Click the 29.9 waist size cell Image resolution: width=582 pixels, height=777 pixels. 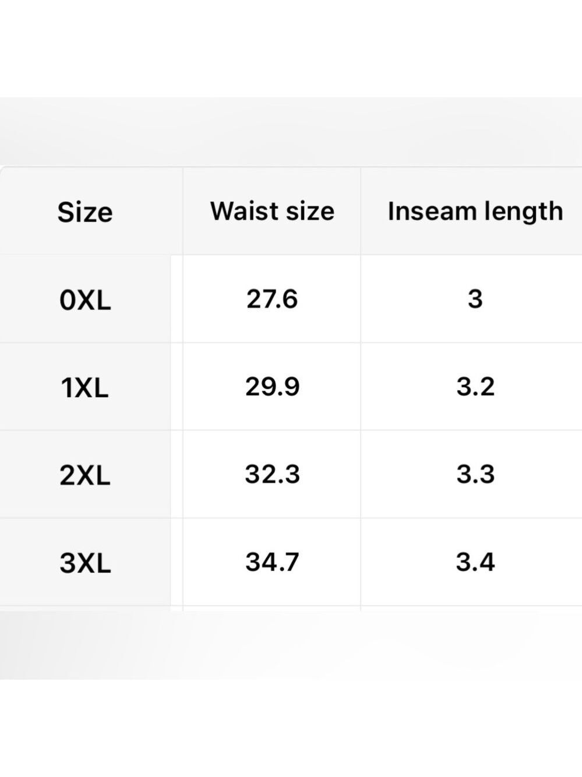(x=272, y=386)
